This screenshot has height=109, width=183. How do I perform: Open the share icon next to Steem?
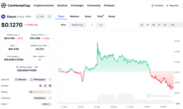(x=49, y=17)
